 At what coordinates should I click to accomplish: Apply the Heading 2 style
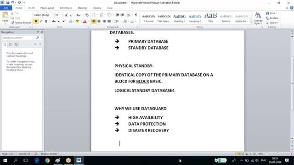[195, 18]
